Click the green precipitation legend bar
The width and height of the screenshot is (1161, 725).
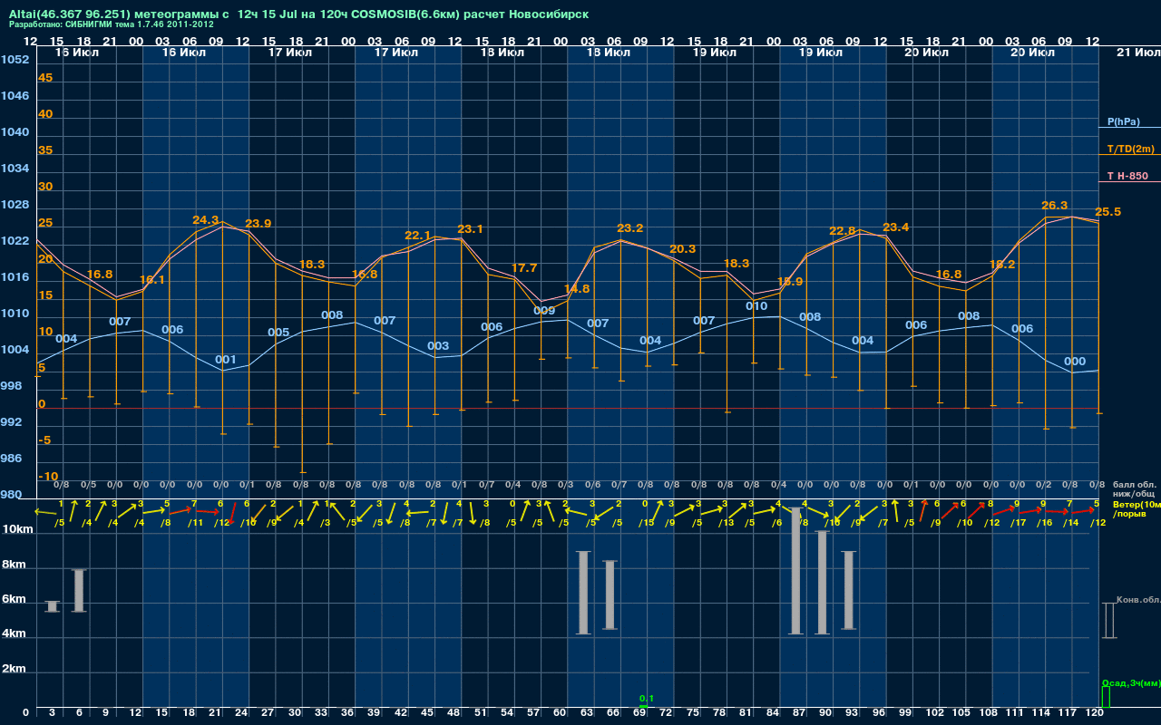[x=1105, y=697]
